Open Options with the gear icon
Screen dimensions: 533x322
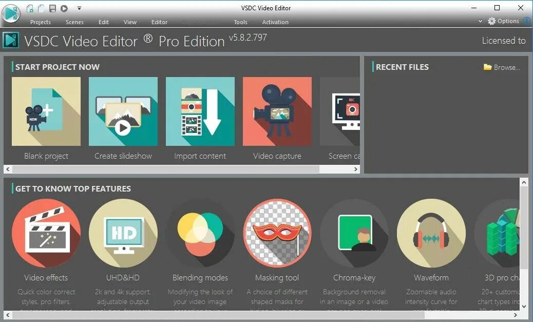[503, 21]
